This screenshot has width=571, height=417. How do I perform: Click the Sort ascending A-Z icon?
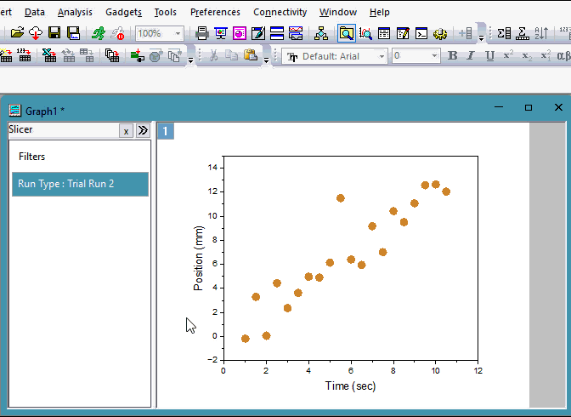542,34
